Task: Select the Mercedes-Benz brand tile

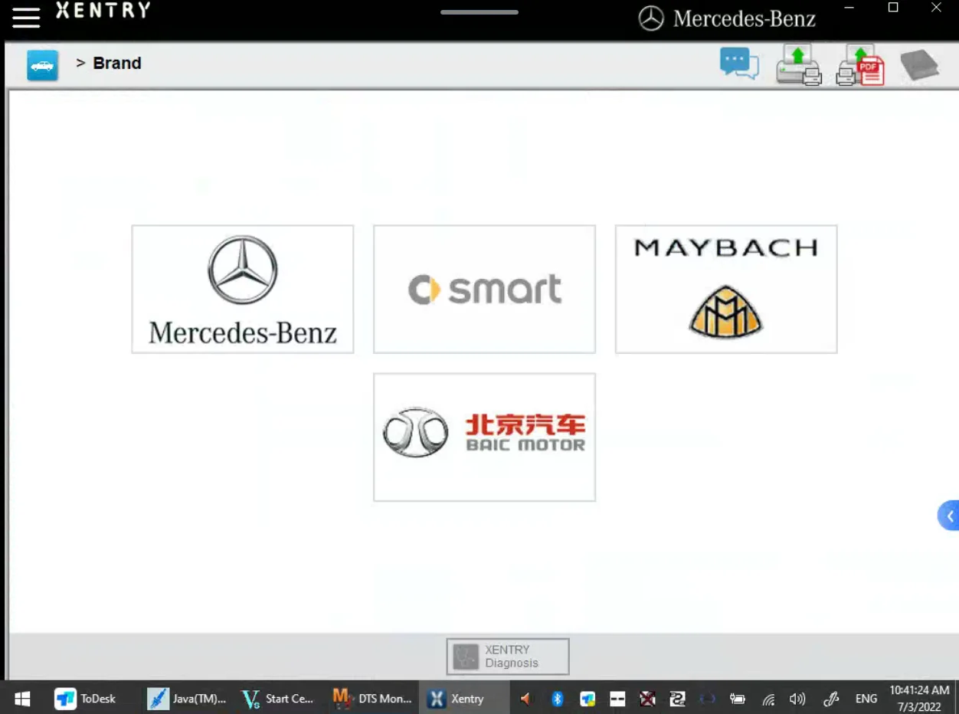Action: [x=243, y=289]
